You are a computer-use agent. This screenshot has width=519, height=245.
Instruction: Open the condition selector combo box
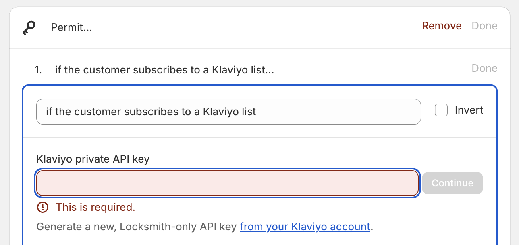tap(228, 112)
